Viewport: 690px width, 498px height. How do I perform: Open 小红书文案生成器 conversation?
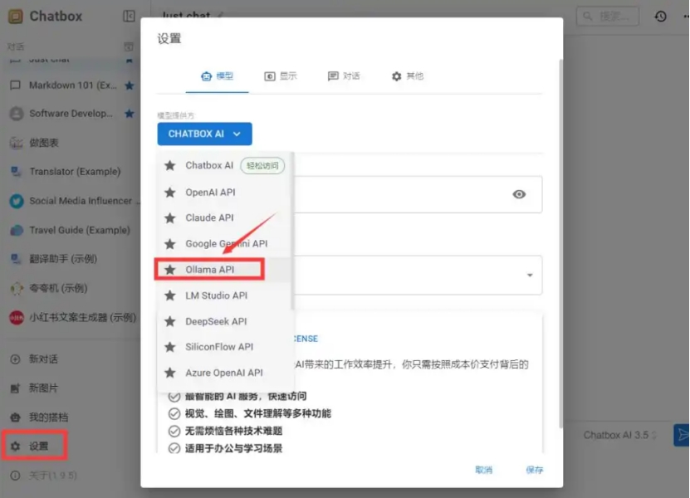tap(72, 318)
